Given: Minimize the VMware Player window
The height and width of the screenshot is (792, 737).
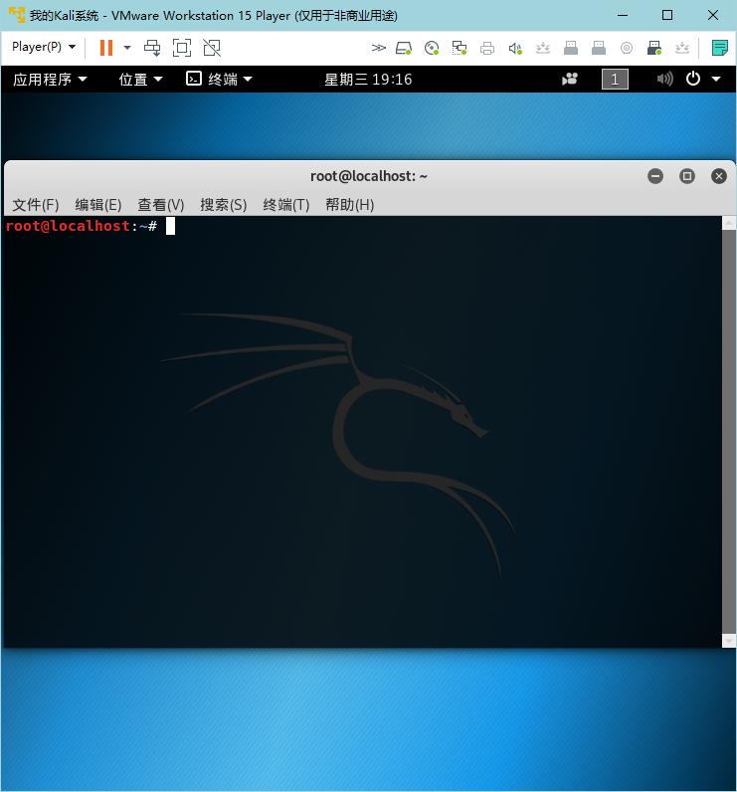Looking at the screenshot, I should click(623, 15).
